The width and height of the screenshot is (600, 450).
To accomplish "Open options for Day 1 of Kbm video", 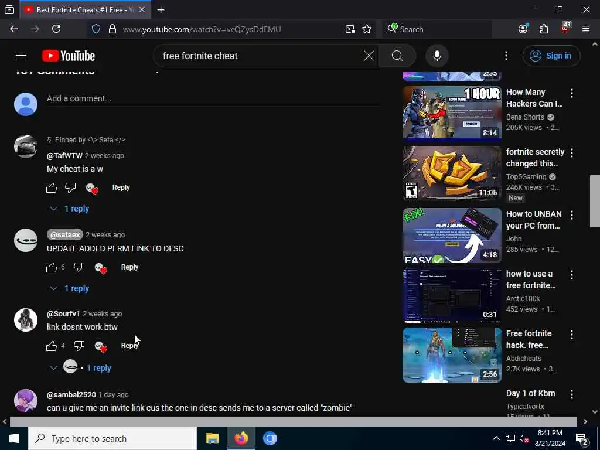I will click(572, 394).
